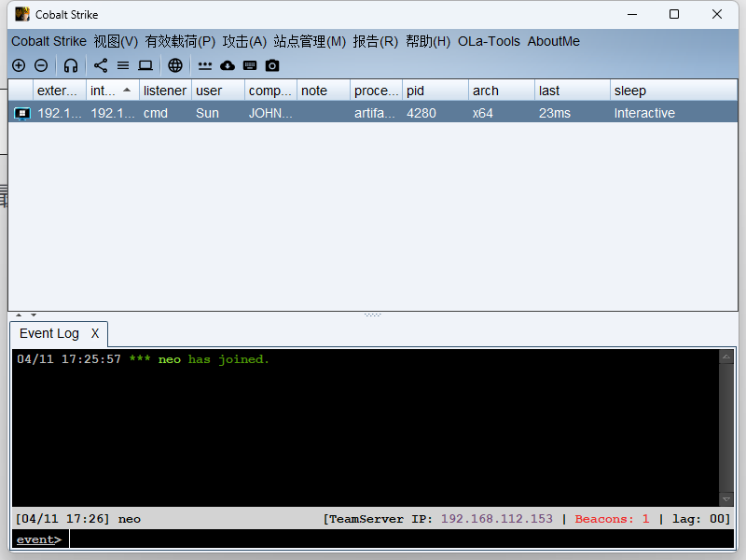
Task: Sort sessions by arch column
Action: [x=502, y=91]
